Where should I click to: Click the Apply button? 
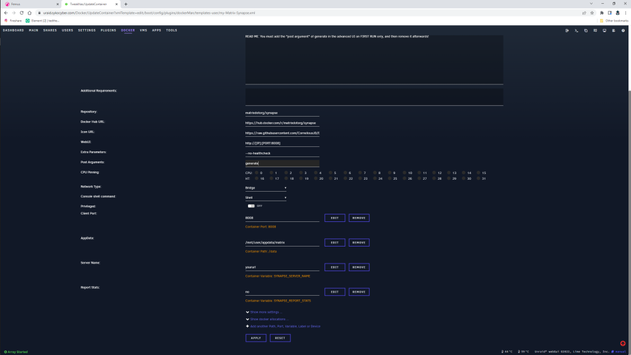coord(256,338)
